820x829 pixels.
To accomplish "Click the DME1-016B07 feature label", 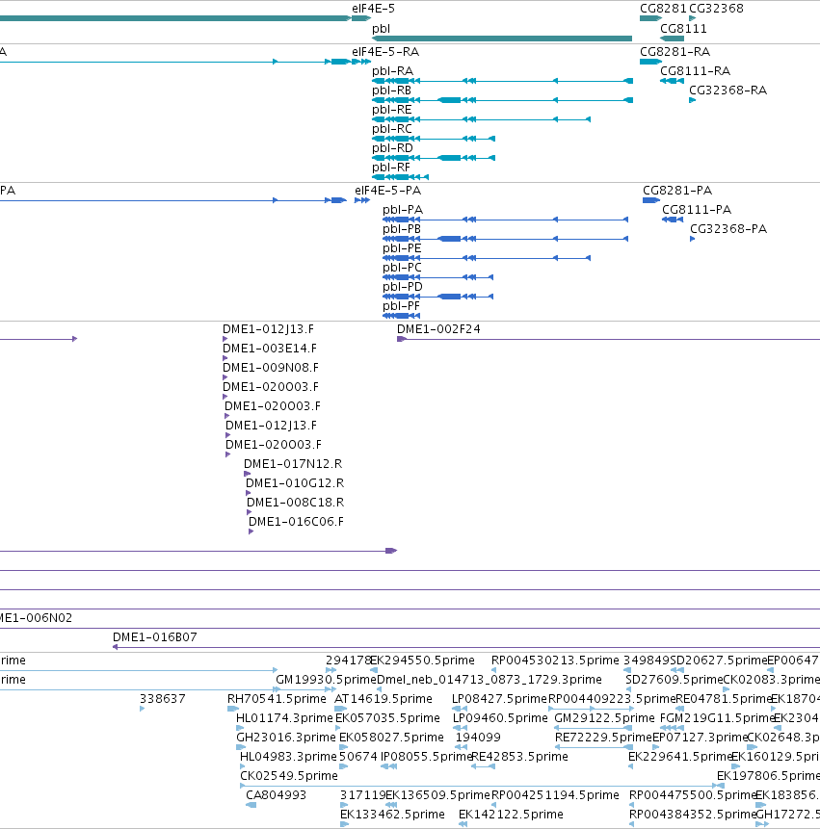I will [x=154, y=637].
